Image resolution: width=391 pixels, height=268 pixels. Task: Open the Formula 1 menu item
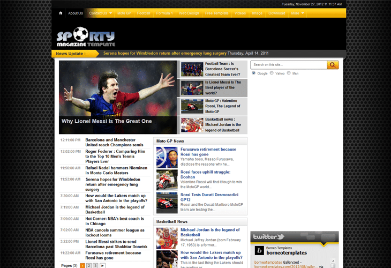[164, 13]
